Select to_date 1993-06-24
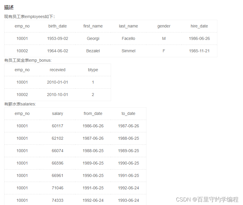This screenshot has height=205, width=243. [x=128, y=200]
